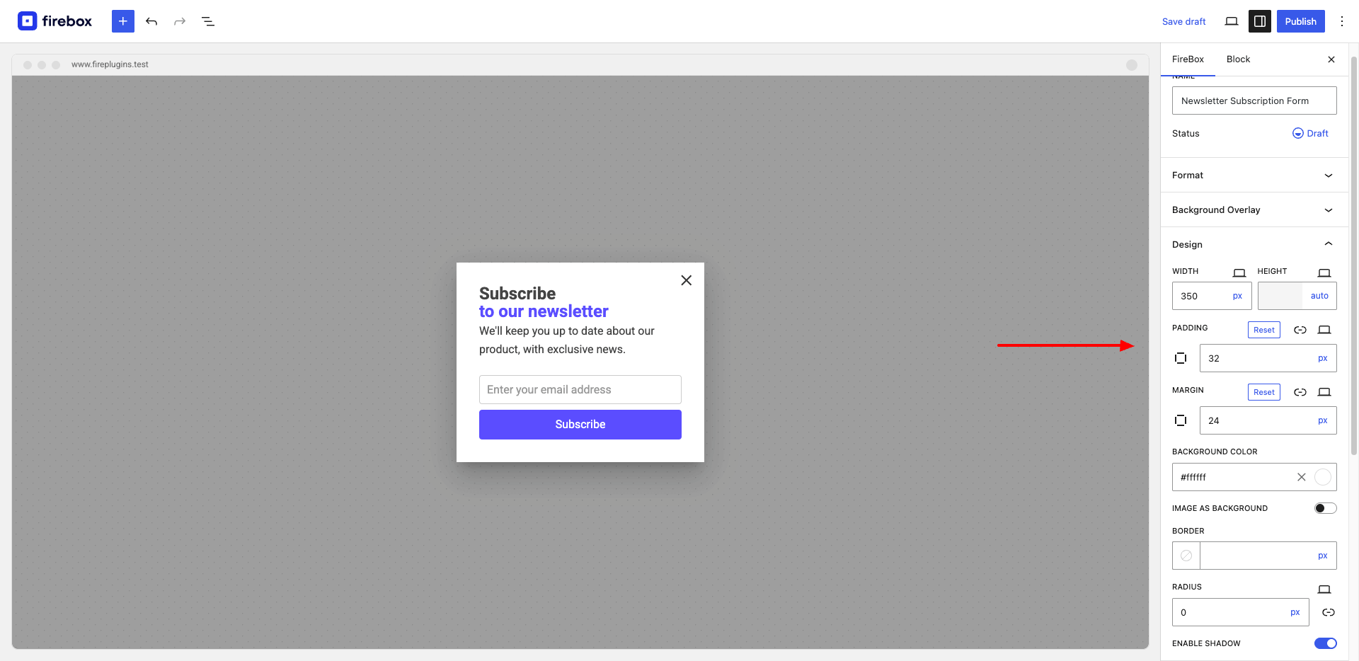The height and width of the screenshot is (661, 1359).
Task: Click the link sides icon for Padding
Action: 1300,330
